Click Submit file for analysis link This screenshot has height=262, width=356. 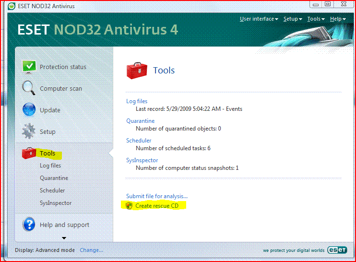point(157,196)
